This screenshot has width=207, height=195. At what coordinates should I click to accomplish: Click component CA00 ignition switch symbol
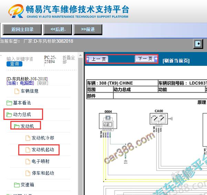point(159,119)
